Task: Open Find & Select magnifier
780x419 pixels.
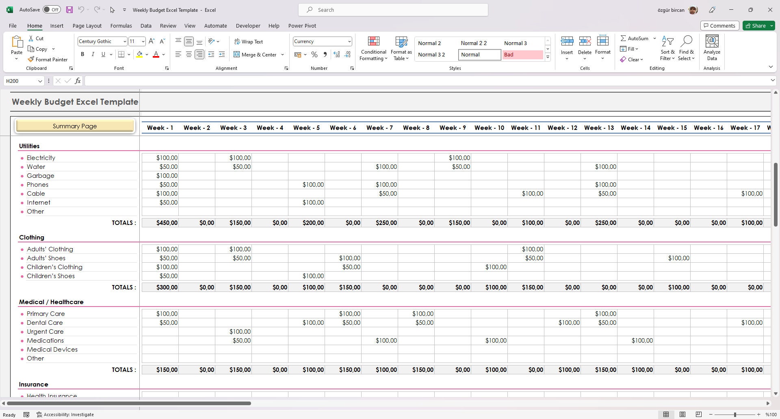Action: [686, 48]
